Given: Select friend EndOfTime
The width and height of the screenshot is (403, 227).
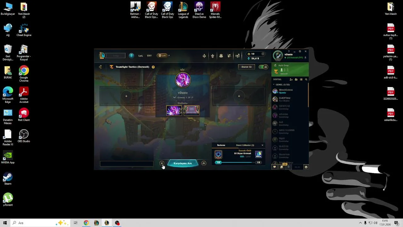Looking at the screenshot, I should coord(290,99).
